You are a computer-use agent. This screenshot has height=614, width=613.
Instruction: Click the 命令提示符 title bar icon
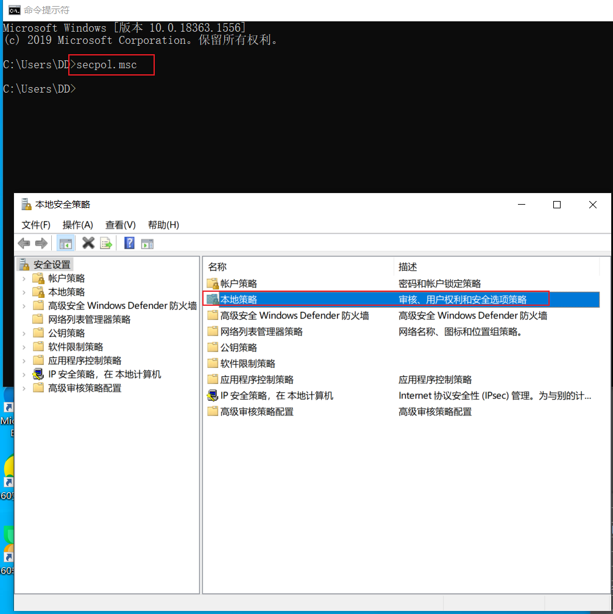(15, 10)
